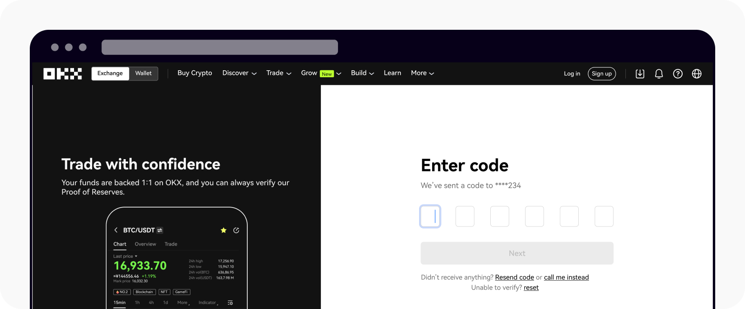
Task: Click the fourth code digit box
Action: coord(535,216)
